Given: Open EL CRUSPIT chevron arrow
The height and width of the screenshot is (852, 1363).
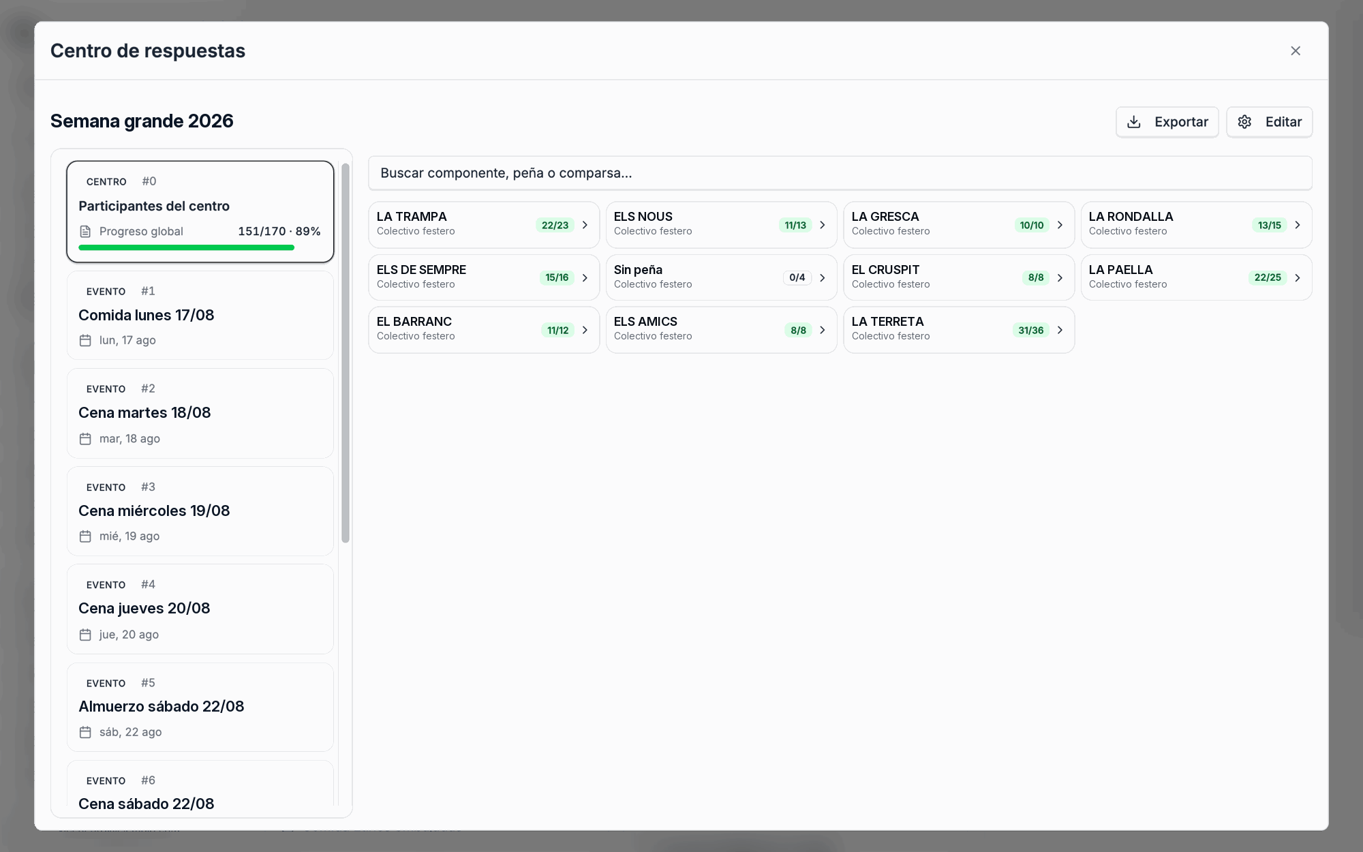Looking at the screenshot, I should coord(1060,277).
